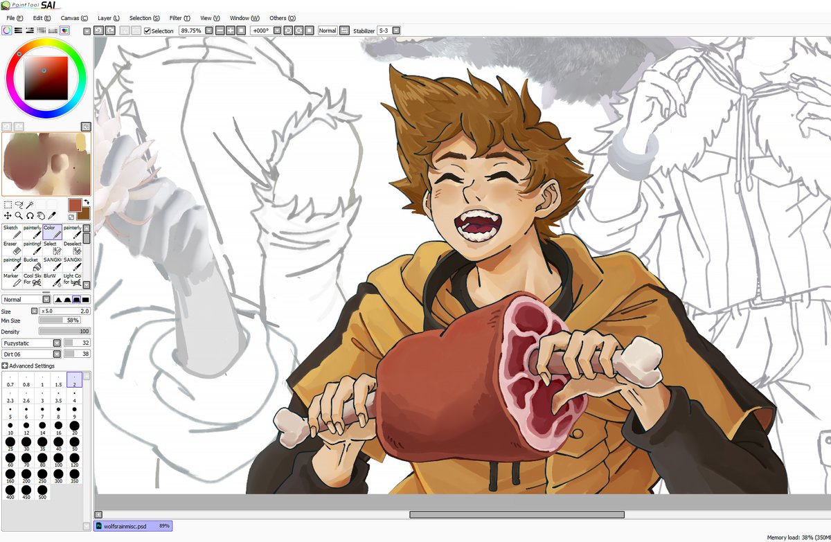Open the Stabilizer S-3 dropdown
Image resolution: width=831 pixels, height=542 pixels.
395,30
